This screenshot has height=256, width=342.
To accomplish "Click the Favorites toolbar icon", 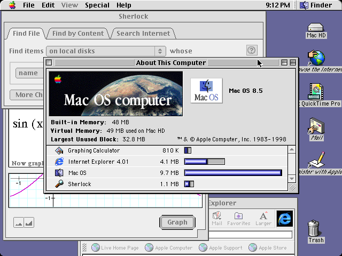I will coord(239,219).
